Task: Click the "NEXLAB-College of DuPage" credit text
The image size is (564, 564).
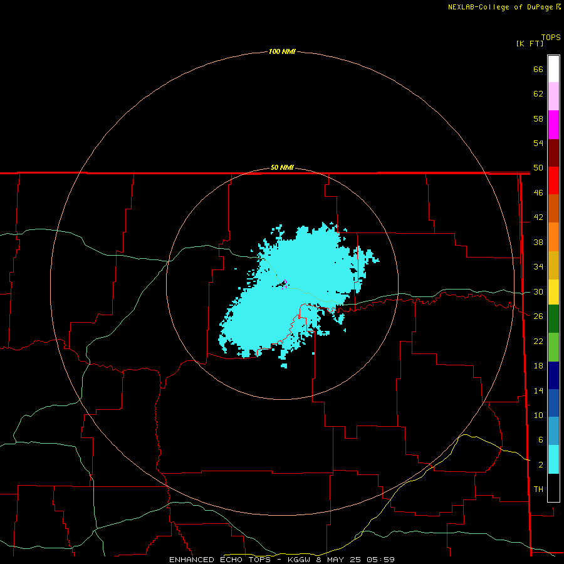Action: click(501, 7)
